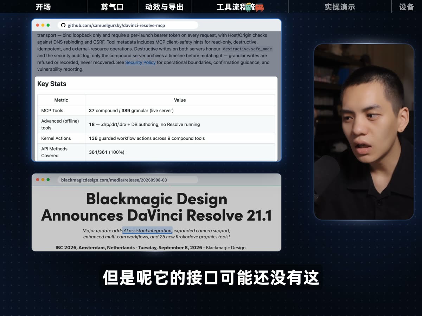
Task: Click the Key Stats heading
Action: point(52,84)
